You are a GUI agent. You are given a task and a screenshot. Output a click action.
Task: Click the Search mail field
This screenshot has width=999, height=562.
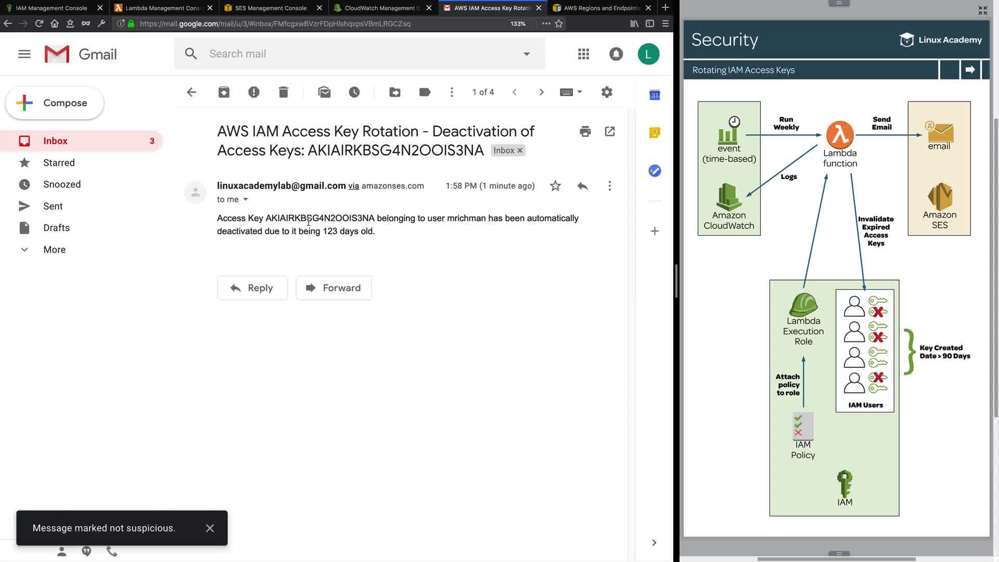coord(359,54)
